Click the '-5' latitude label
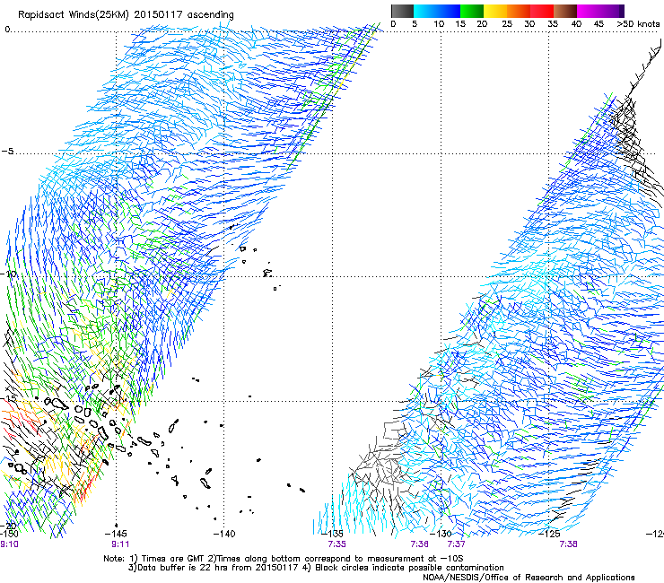This screenshot has height=583, width=664. pos(7,152)
